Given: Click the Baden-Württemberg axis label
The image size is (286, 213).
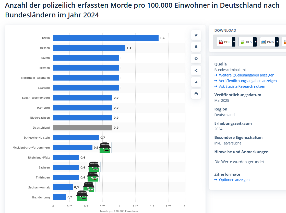Looking at the screenshot, I should click(x=36, y=98).
